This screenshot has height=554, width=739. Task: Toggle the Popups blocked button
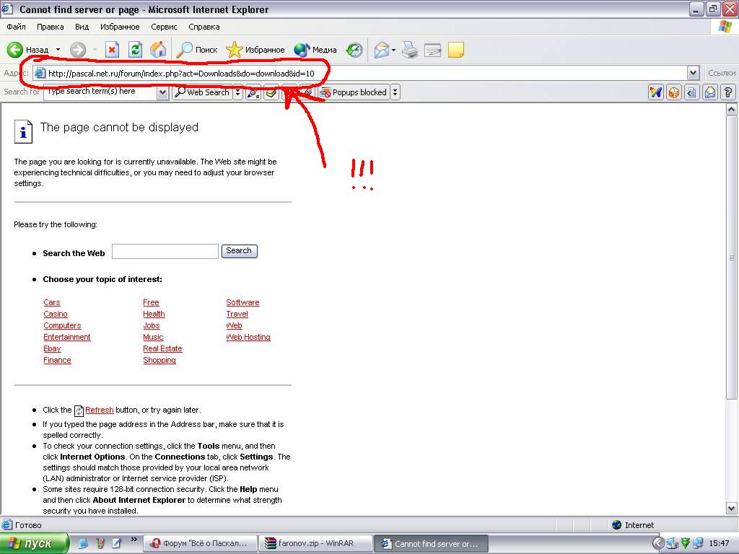tap(354, 92)
